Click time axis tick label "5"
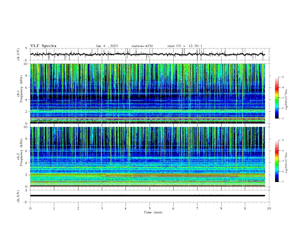Viewport: 303px width, 234px height. tap(150, 208)
